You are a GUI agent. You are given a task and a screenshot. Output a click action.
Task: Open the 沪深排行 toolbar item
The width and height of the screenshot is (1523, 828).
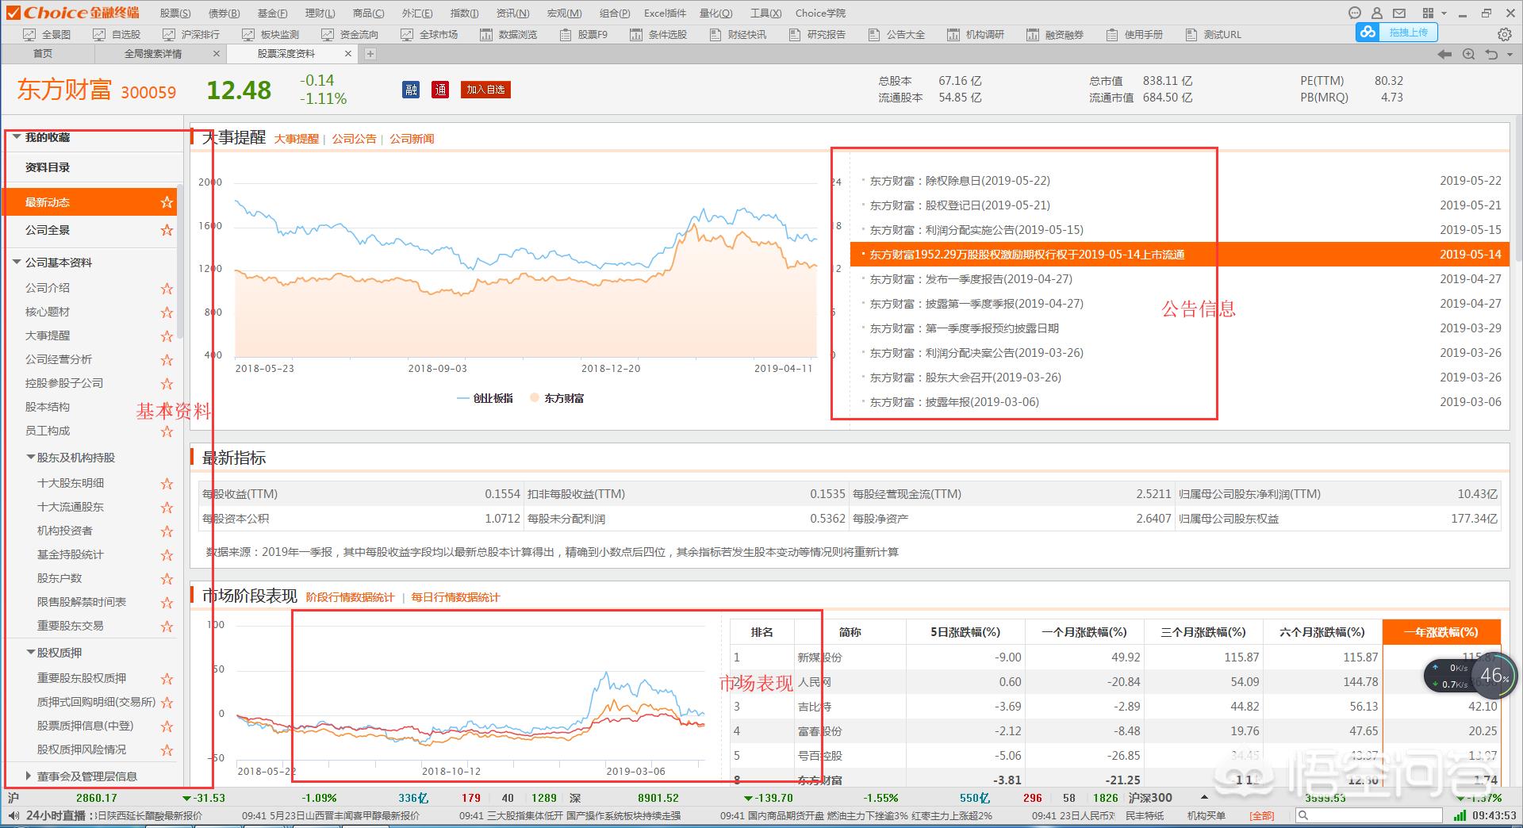[x=190, y=34]
